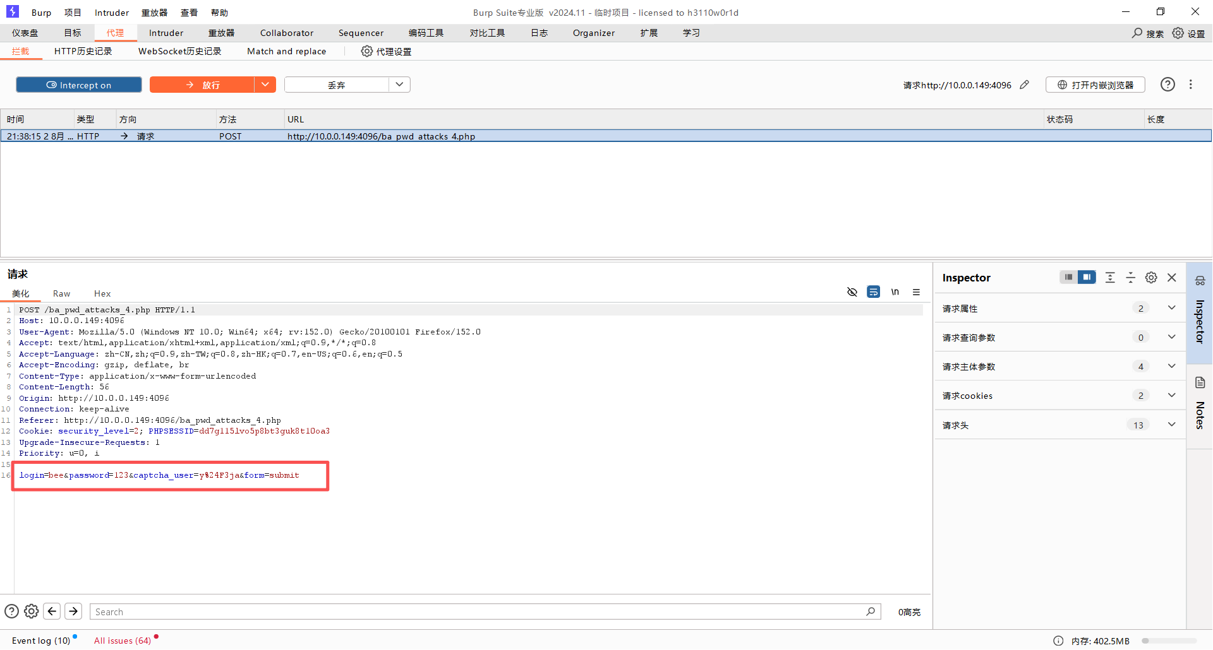
Task: Open the Burp menu
Action: pos(42,13)
